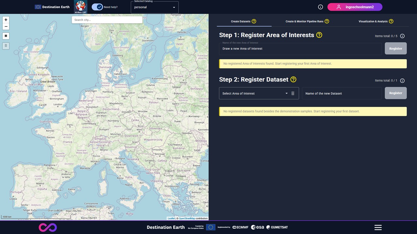Zoom out of the map
Image resolution: width=417 pixels, height=234 pixels.
(x=6, y=27)
